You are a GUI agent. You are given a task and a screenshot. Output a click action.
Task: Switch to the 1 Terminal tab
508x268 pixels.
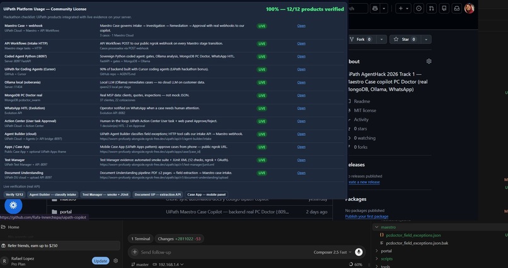141,238
